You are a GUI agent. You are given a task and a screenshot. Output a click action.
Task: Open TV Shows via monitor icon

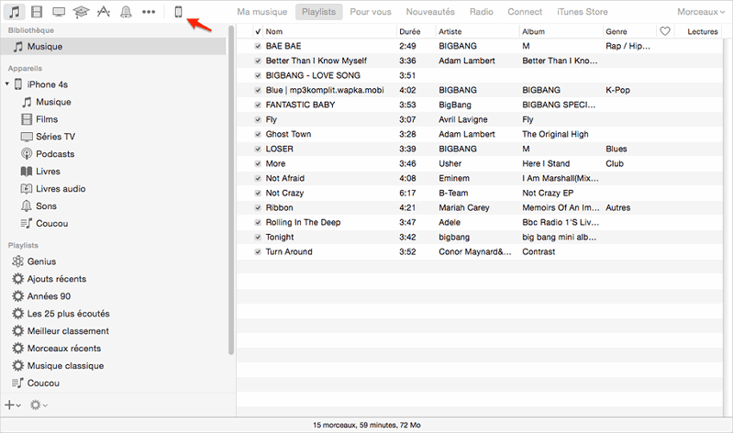coord(59,12)
